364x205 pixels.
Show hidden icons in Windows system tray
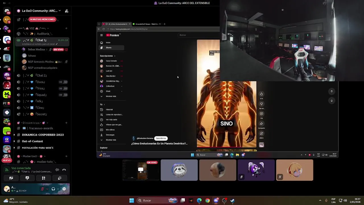click(320, 200)
